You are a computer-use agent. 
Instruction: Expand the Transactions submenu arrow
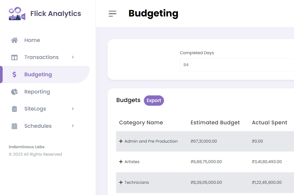(73, 57)
